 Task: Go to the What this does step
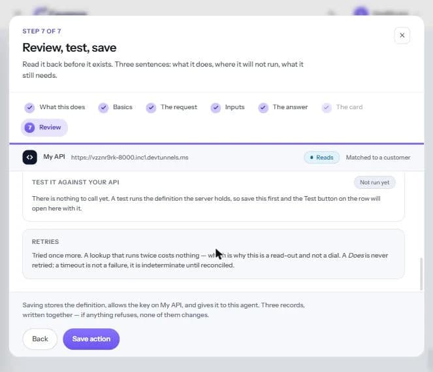(55, 107)
